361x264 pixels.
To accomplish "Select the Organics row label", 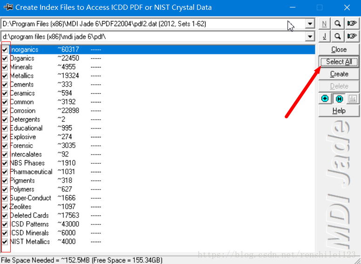I will click(22, 58).
